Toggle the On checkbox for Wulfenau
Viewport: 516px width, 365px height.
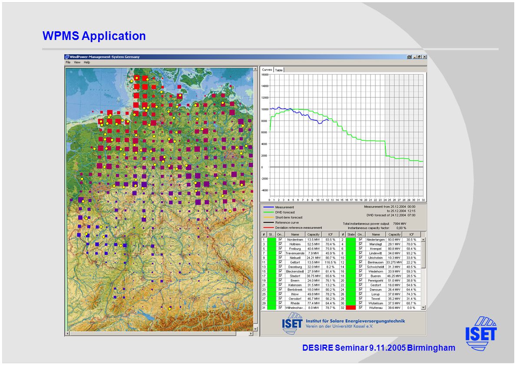click(361, 308)
